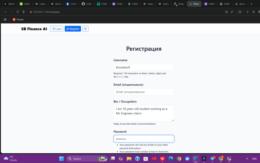Switch to the Доход tab
260x163 pixels.
click(x=240, y=4)
